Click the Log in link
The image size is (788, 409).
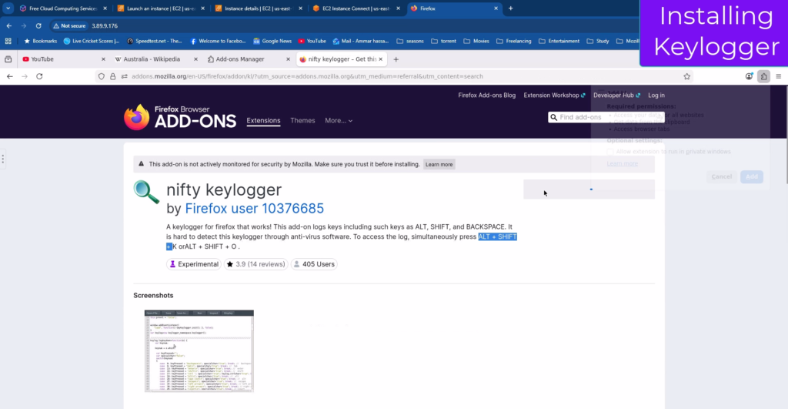pos(656,96)
